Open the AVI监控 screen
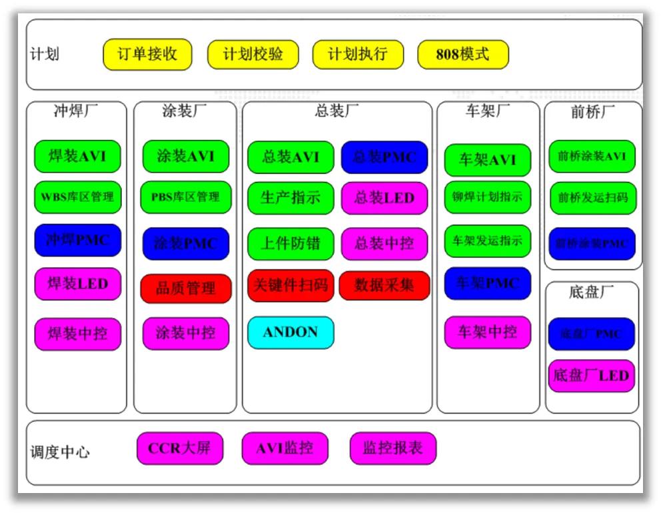Screen dimensions: 661x513 [x=285, y=448]
